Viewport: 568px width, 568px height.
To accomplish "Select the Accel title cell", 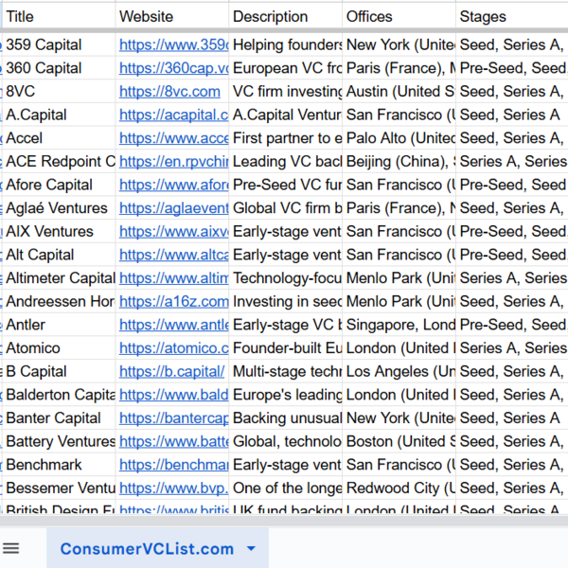I will pyautogui.click(x=59, y=138).
